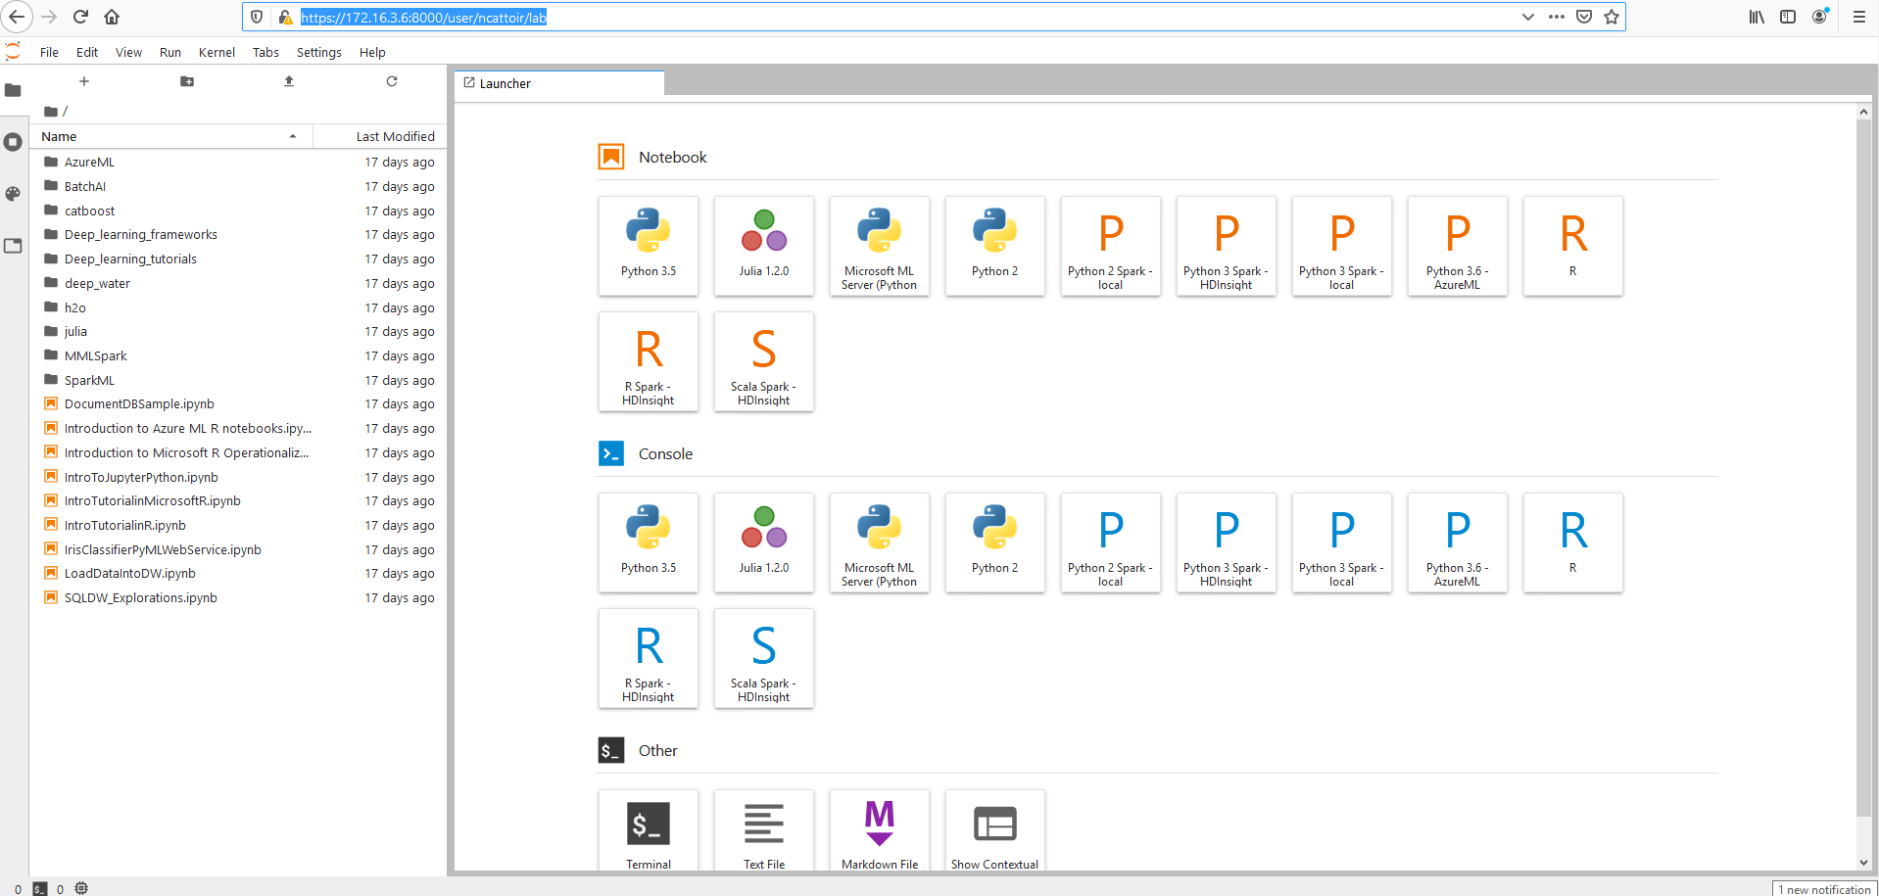
Task: Open the File menu
Action: [x=49, y=53]
